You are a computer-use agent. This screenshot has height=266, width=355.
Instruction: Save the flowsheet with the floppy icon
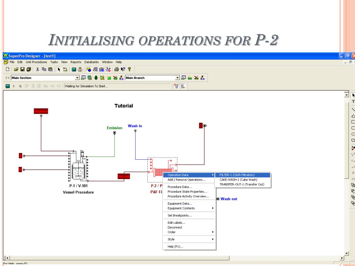click(x=23, y=69)
